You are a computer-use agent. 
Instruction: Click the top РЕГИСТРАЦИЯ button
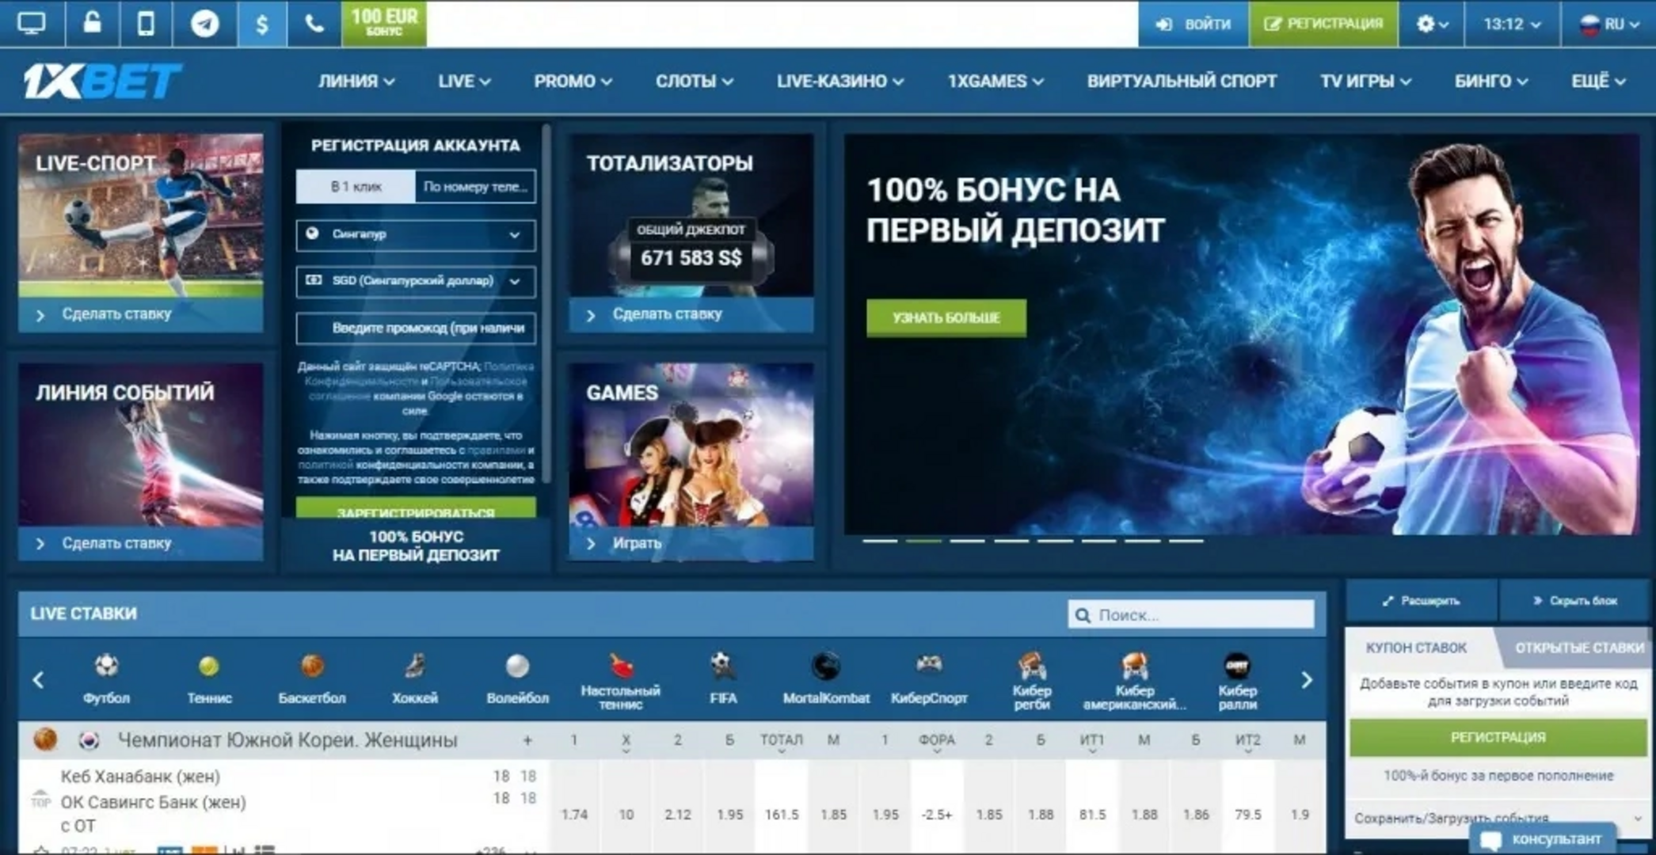click(1324, 24)
